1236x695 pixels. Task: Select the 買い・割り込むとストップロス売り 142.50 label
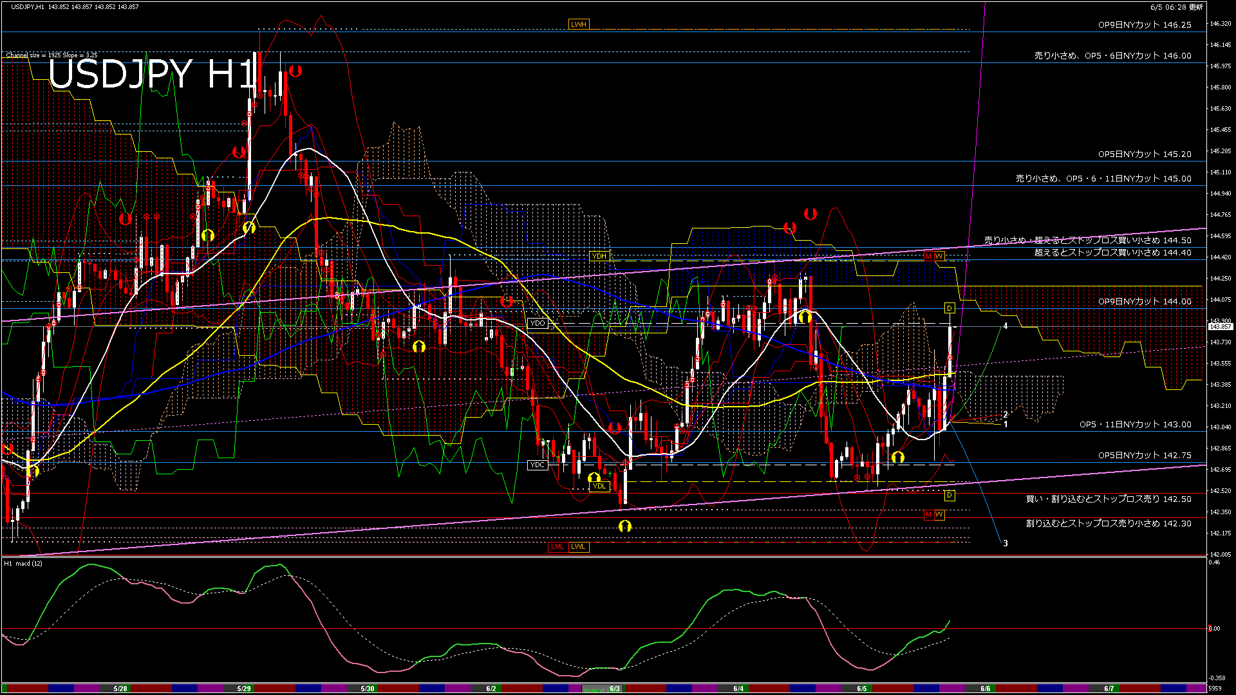click(x=1108, y=499)
